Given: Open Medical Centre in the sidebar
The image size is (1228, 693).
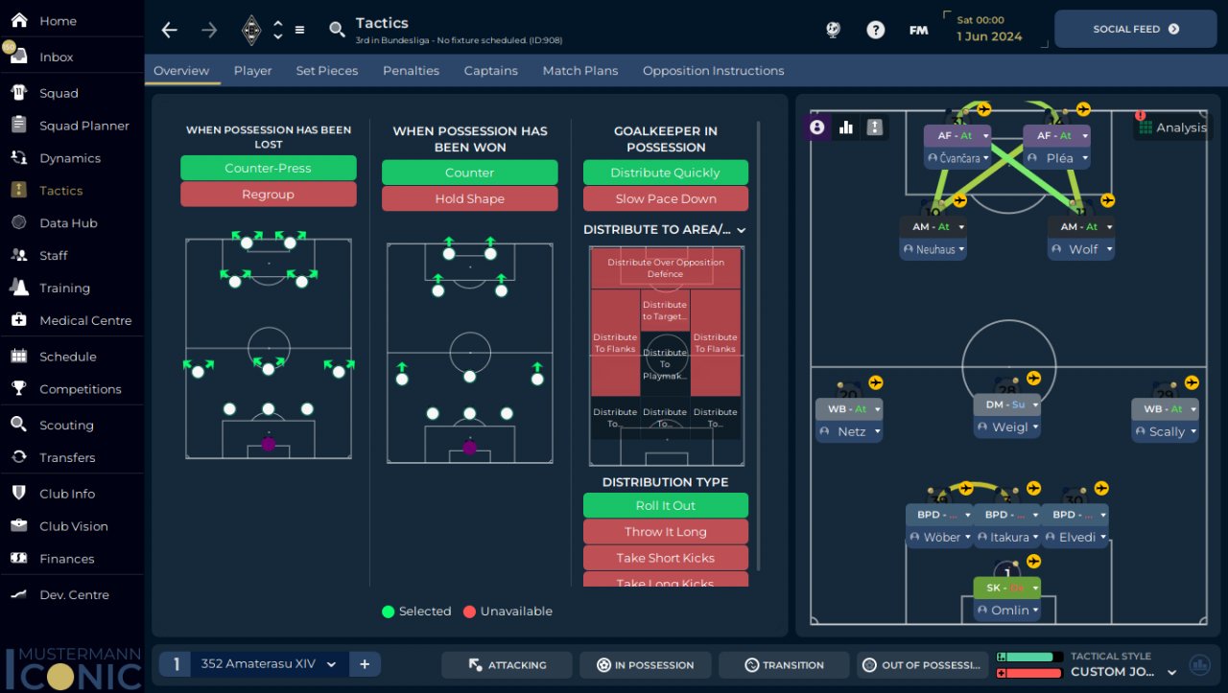Looking at the screenshot, I should [x=85, y=321].
